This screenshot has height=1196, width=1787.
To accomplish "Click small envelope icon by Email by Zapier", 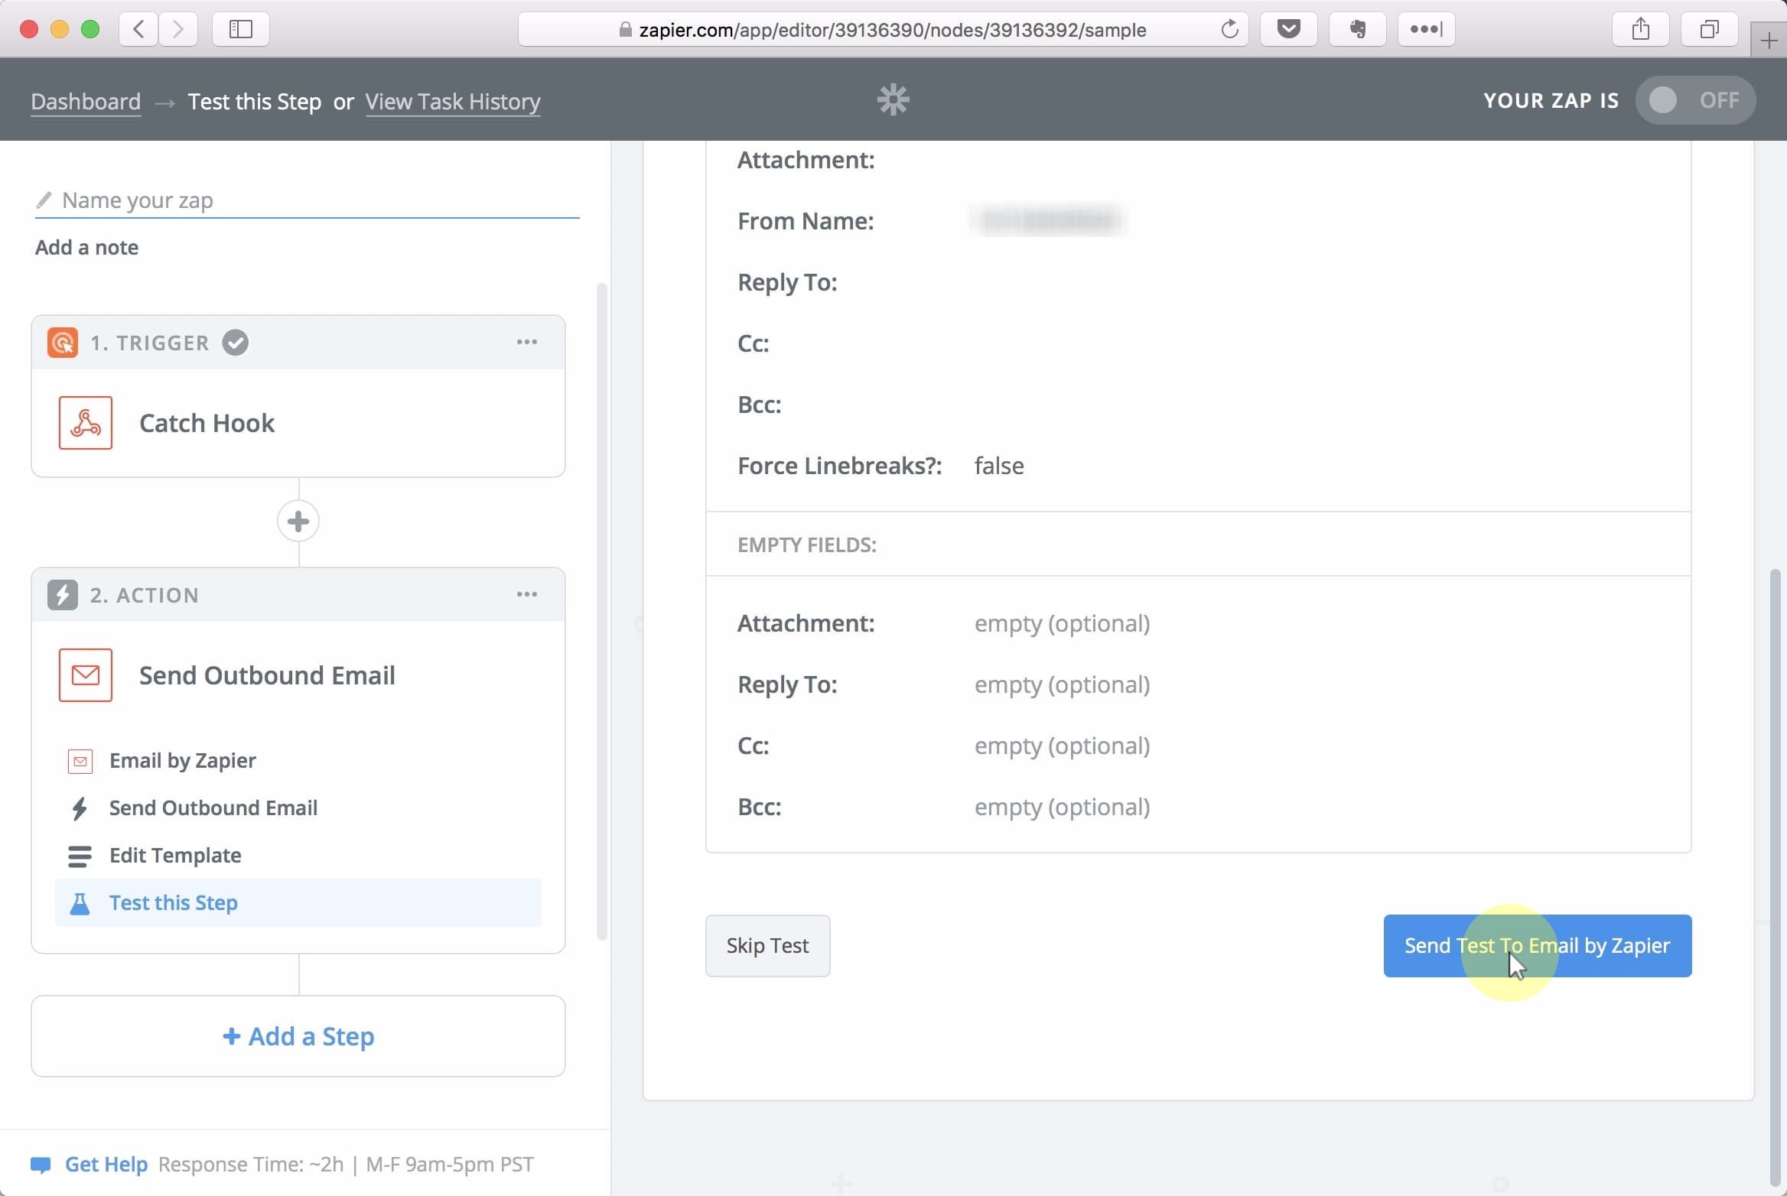I will (80, 761).
